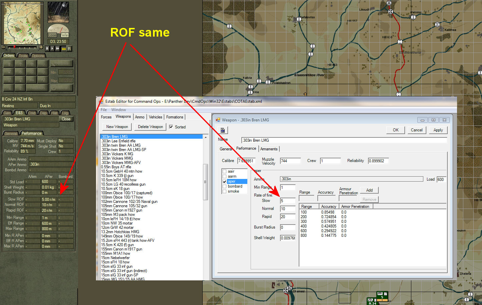Switch to the Cmd unit info tab
This screenshot has height=305, width=482.
32,113
